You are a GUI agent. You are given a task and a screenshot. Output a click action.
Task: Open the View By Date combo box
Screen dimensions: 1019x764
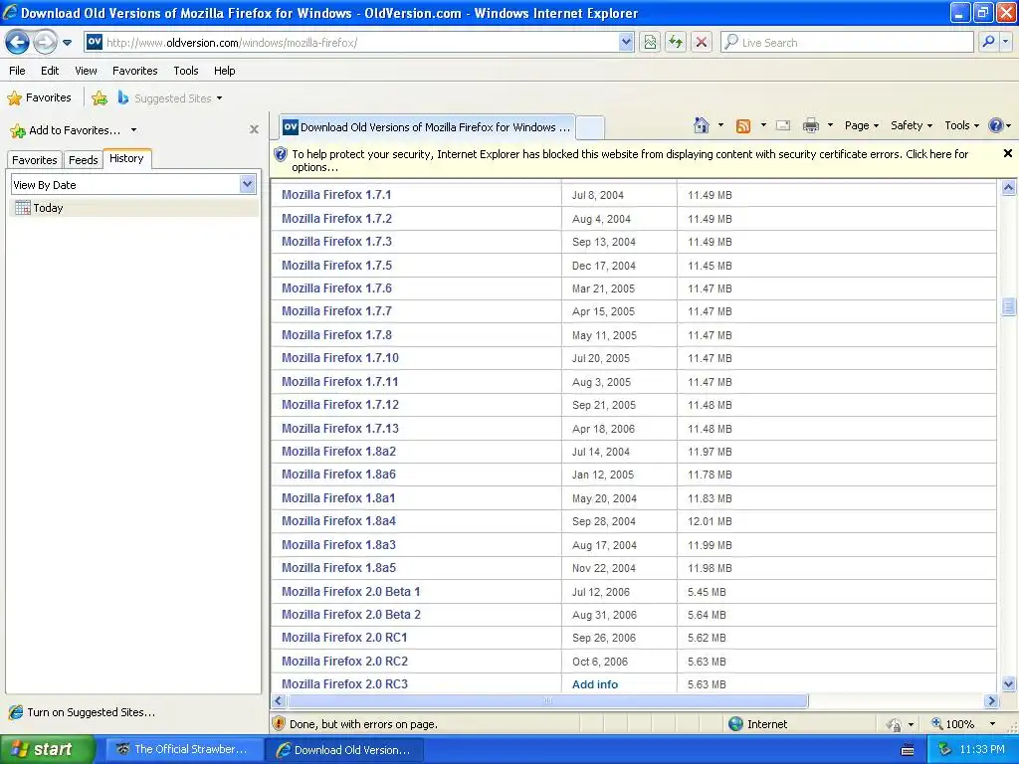[133, 184]
